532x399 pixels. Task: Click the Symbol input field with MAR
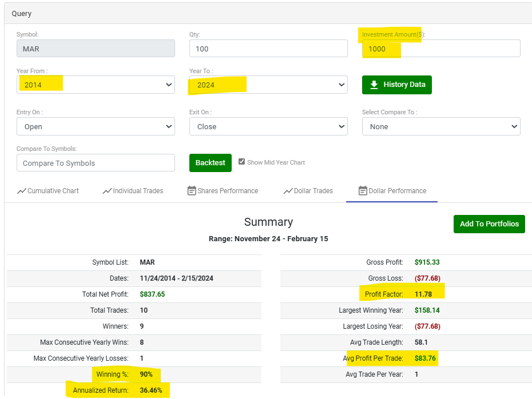96,49
